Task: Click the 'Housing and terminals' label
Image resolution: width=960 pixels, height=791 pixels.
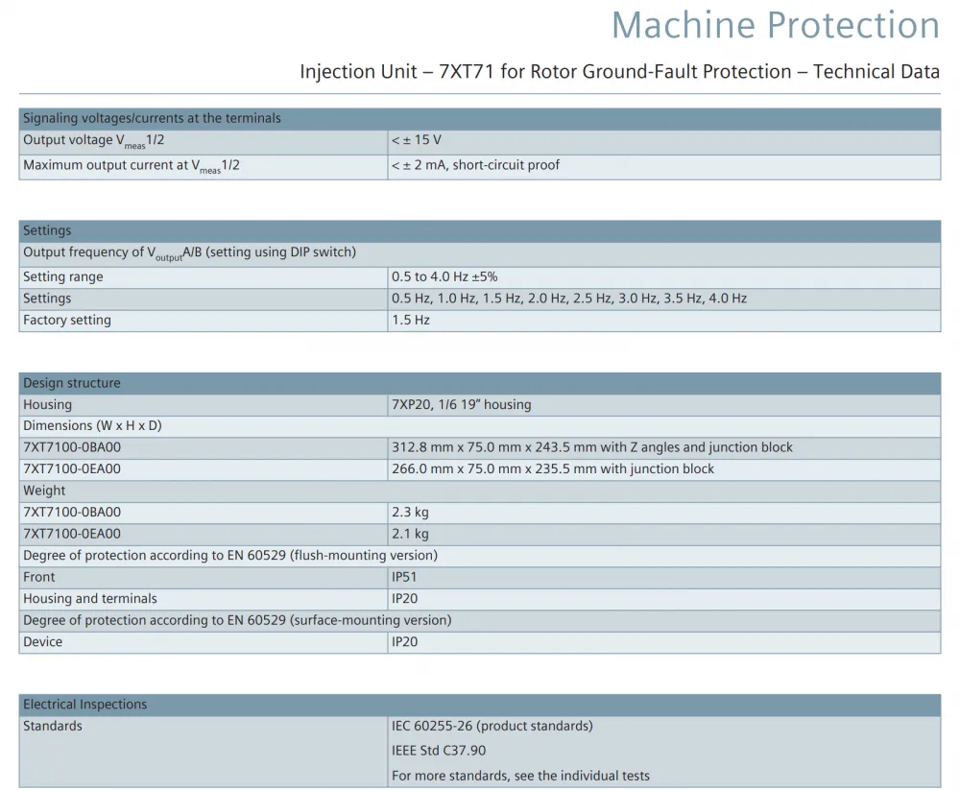Action: pos(90,599)
